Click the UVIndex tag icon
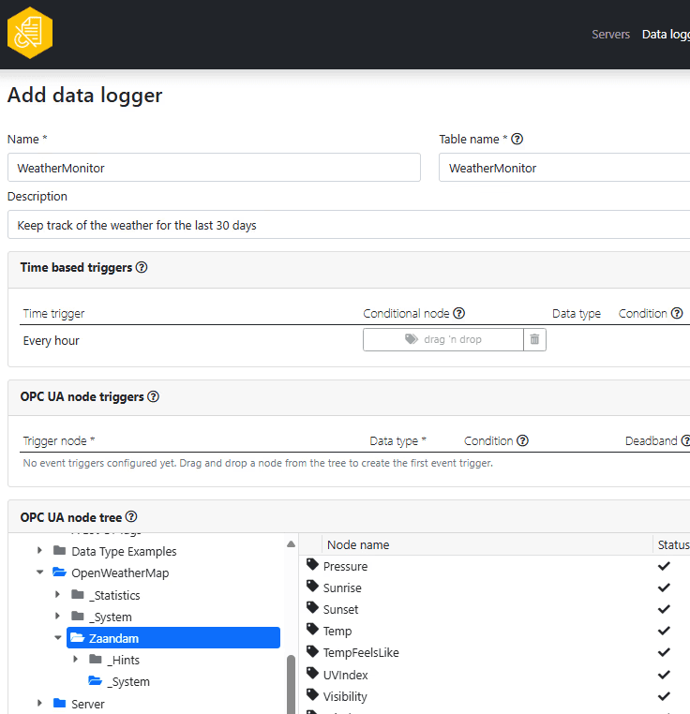 coord(312,673)
